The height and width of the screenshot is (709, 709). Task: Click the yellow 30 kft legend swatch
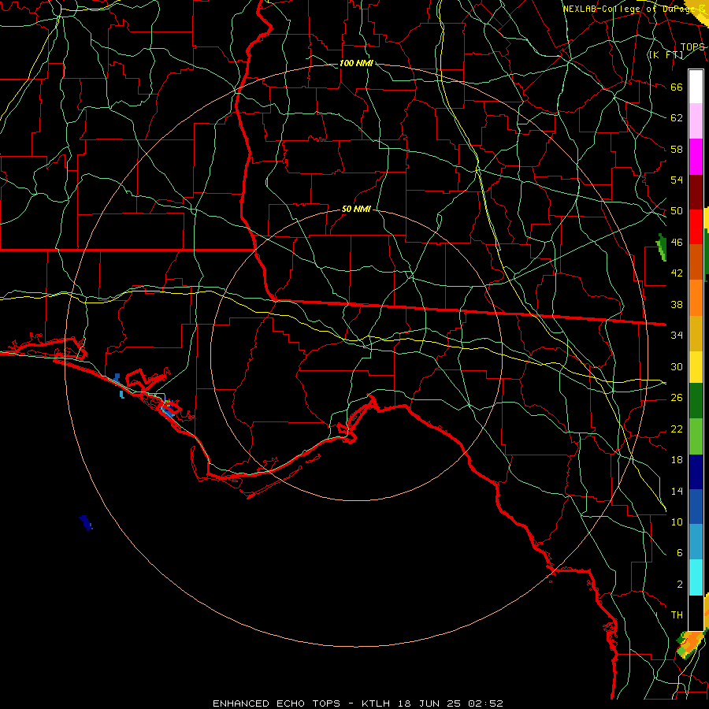pos(696,366)
